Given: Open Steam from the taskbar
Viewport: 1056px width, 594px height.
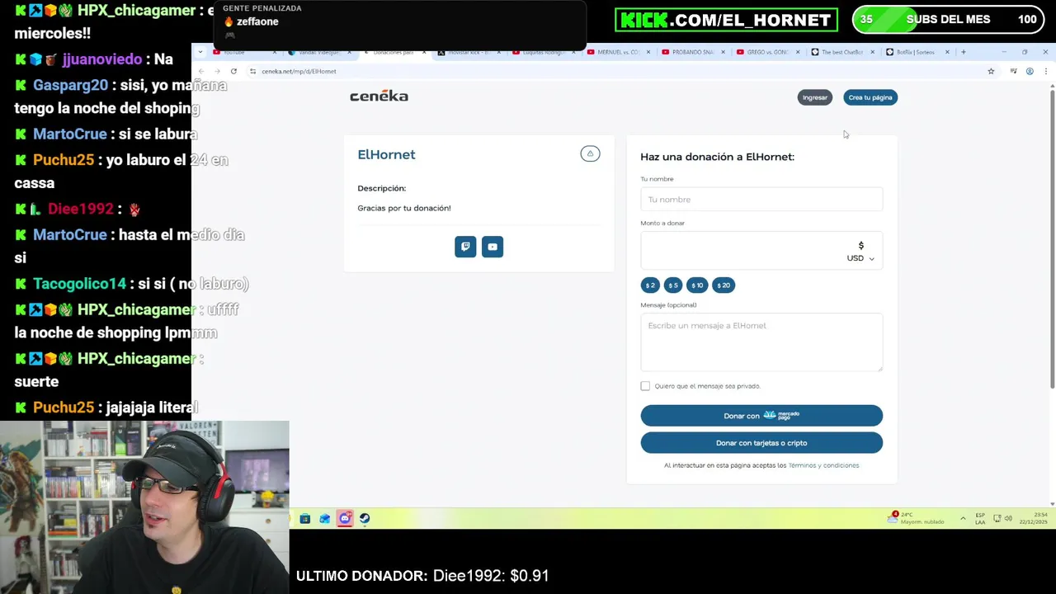Looking at the screenshot, I should point(365,518).
